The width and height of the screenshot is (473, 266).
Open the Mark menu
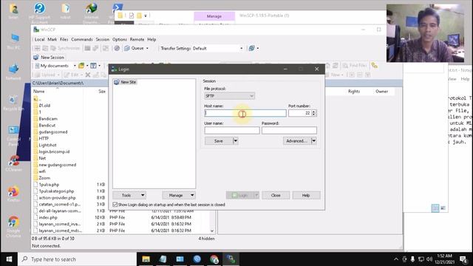click(x=52, y=39)
